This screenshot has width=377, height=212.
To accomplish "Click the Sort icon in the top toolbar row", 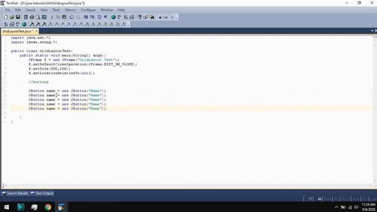I will pyautogui.click(x=125, y=17).
